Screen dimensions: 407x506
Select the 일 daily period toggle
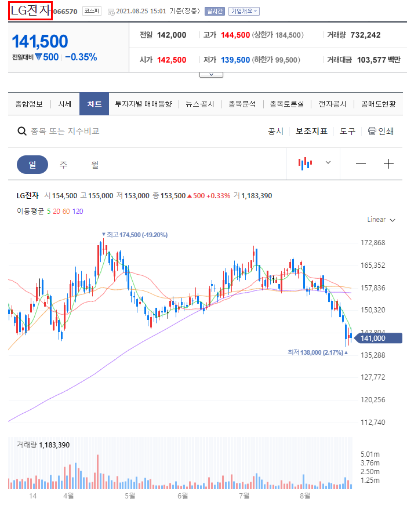32,165
